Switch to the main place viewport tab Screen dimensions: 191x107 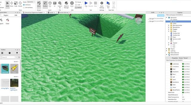coord(34,12)
